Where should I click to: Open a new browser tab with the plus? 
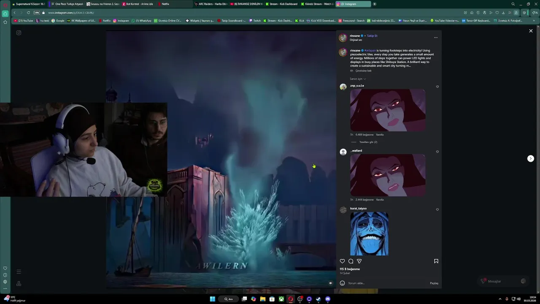[374, 4]
